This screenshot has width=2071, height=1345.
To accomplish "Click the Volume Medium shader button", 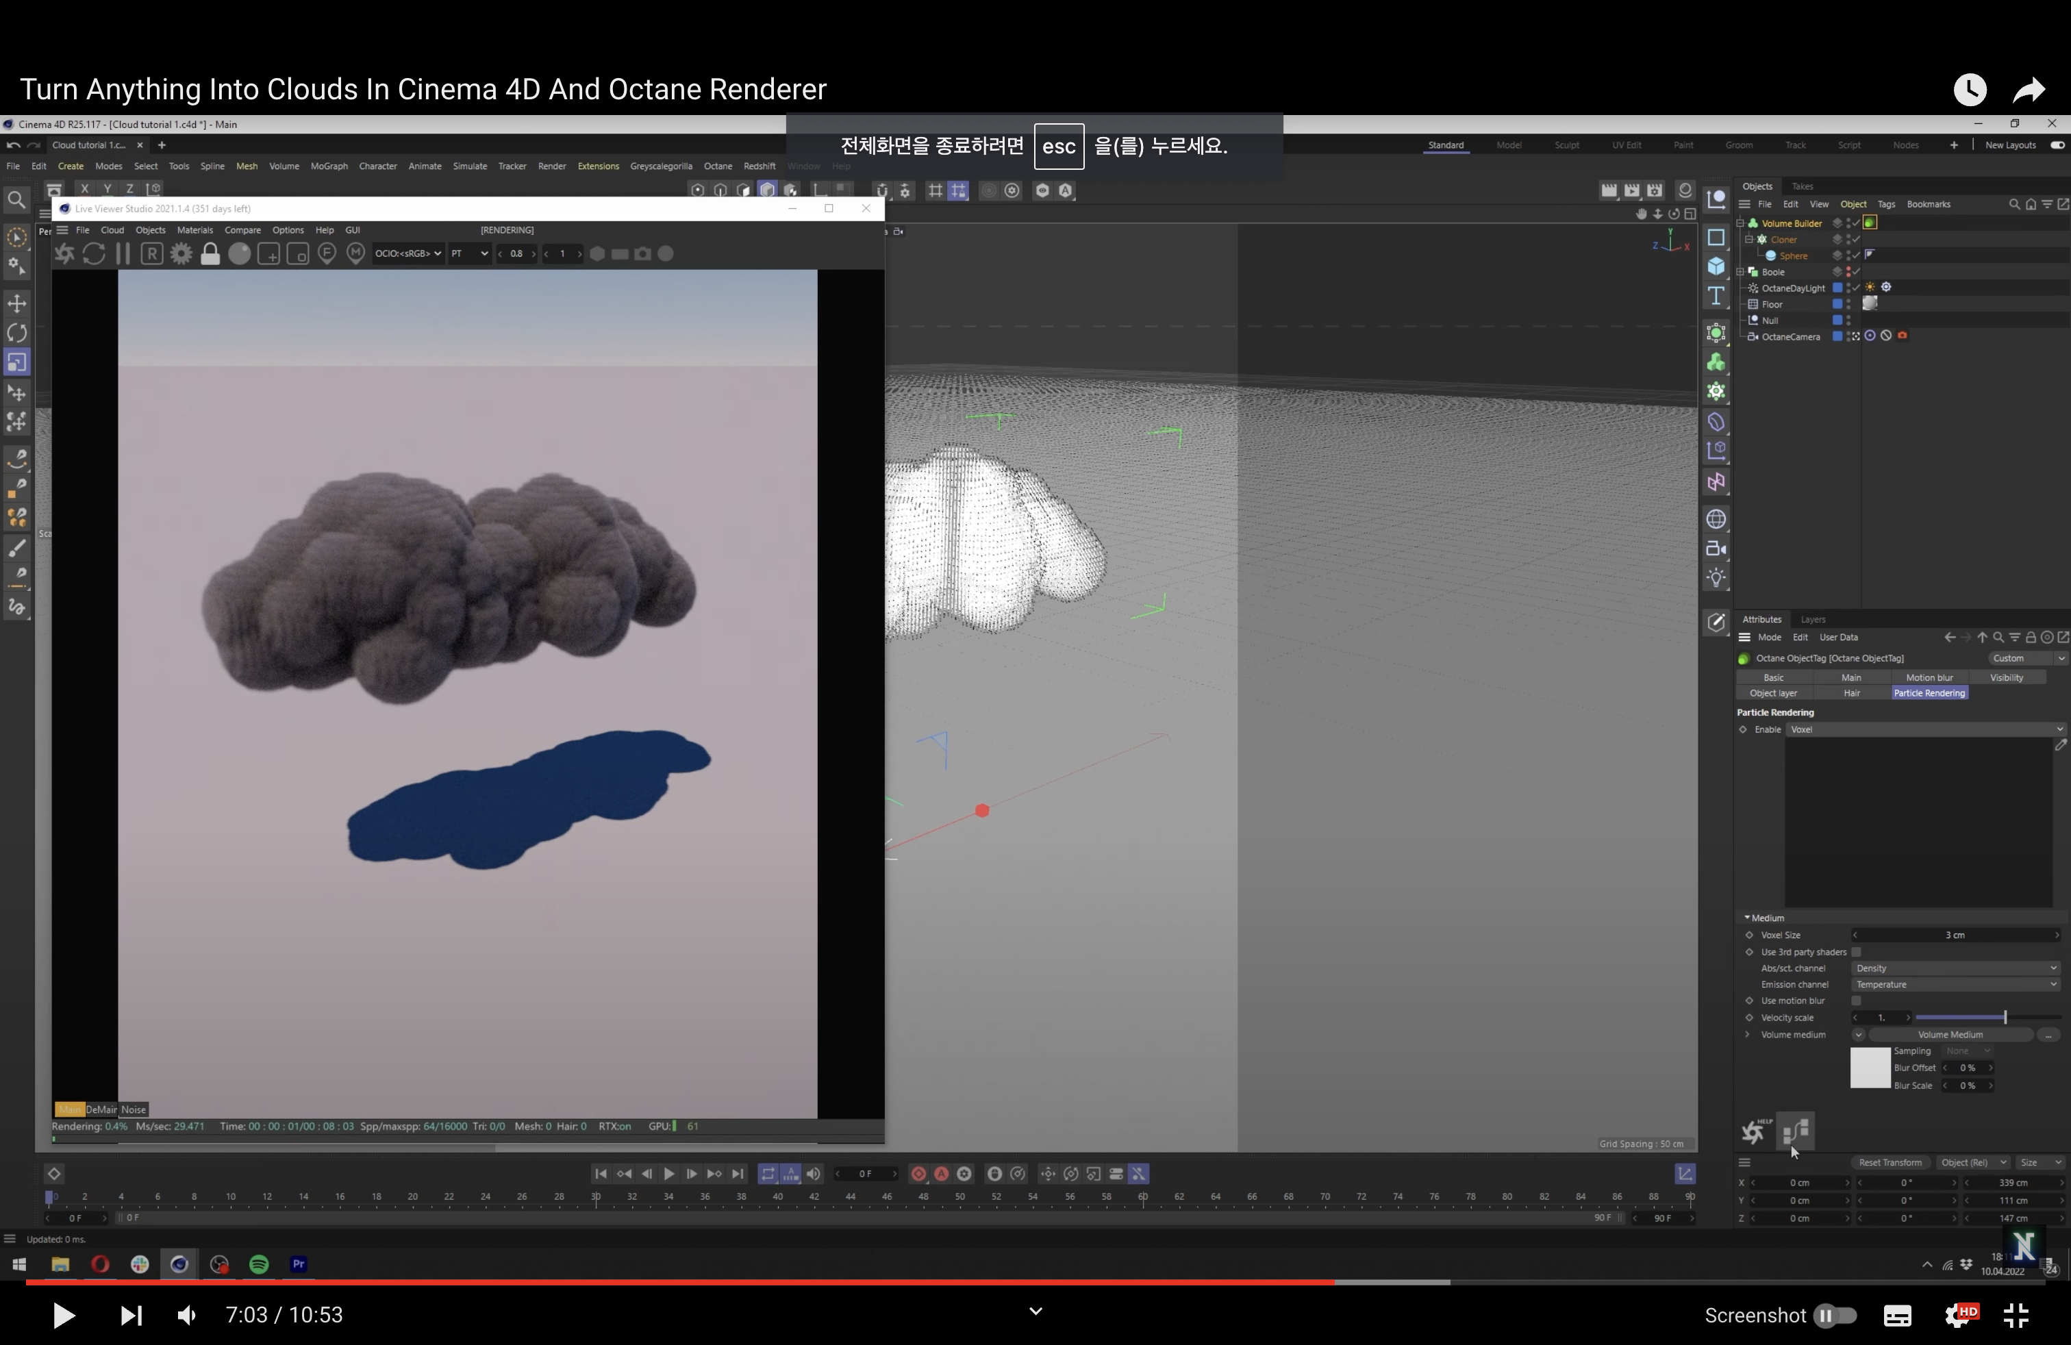I will 1950,1034.
